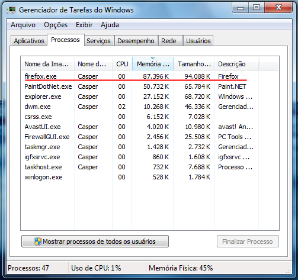
Task: Sort by the CPU column header
Action: coord(122,64)
